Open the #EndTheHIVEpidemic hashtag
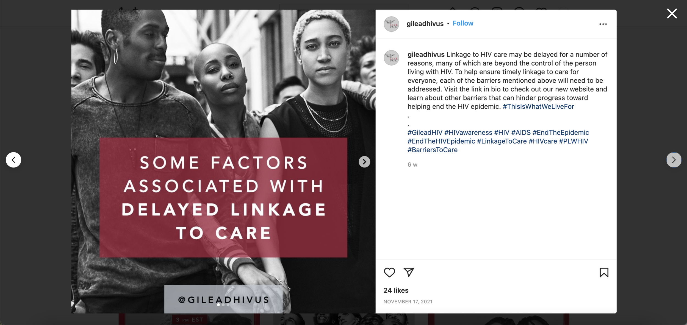Viewport: 687px width, 325px height. tap(441, 141)
